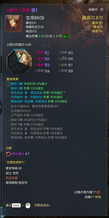
Task: Click the copper coin currency icon
Action: [99, 192]
